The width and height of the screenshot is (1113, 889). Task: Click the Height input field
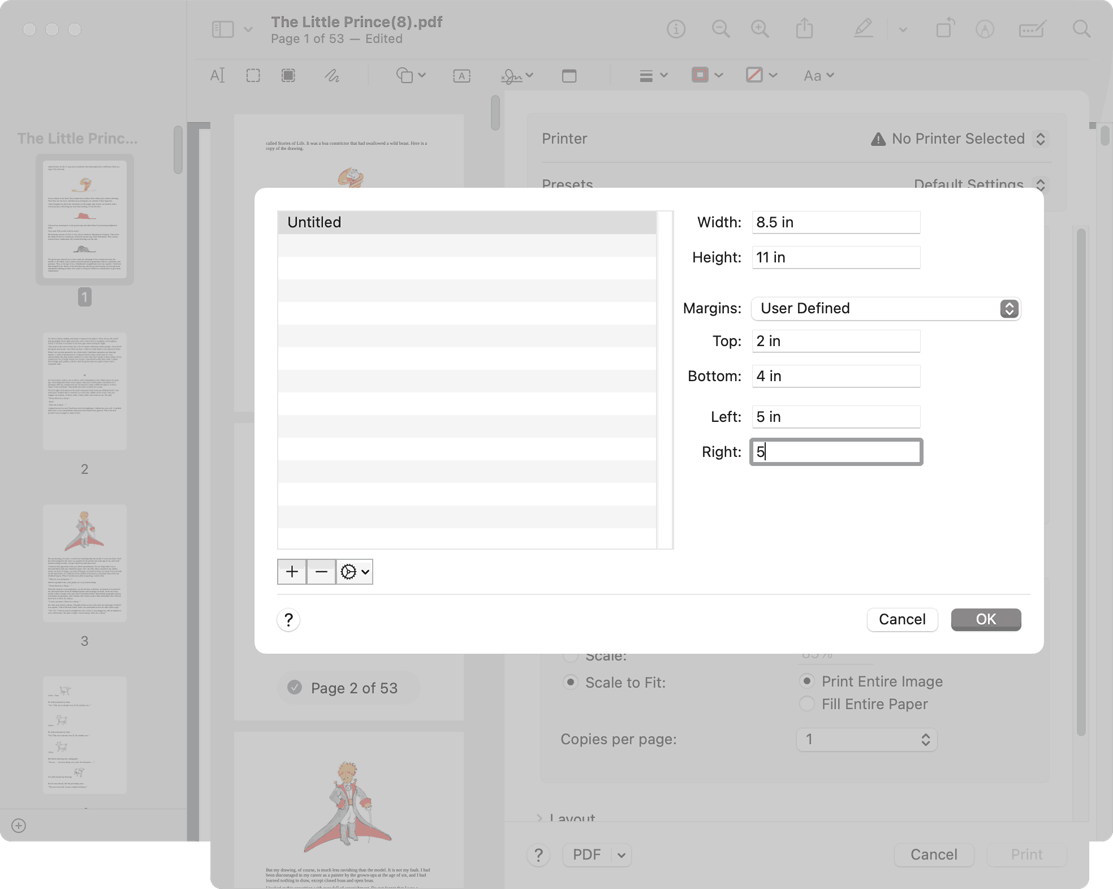(836, 257)
